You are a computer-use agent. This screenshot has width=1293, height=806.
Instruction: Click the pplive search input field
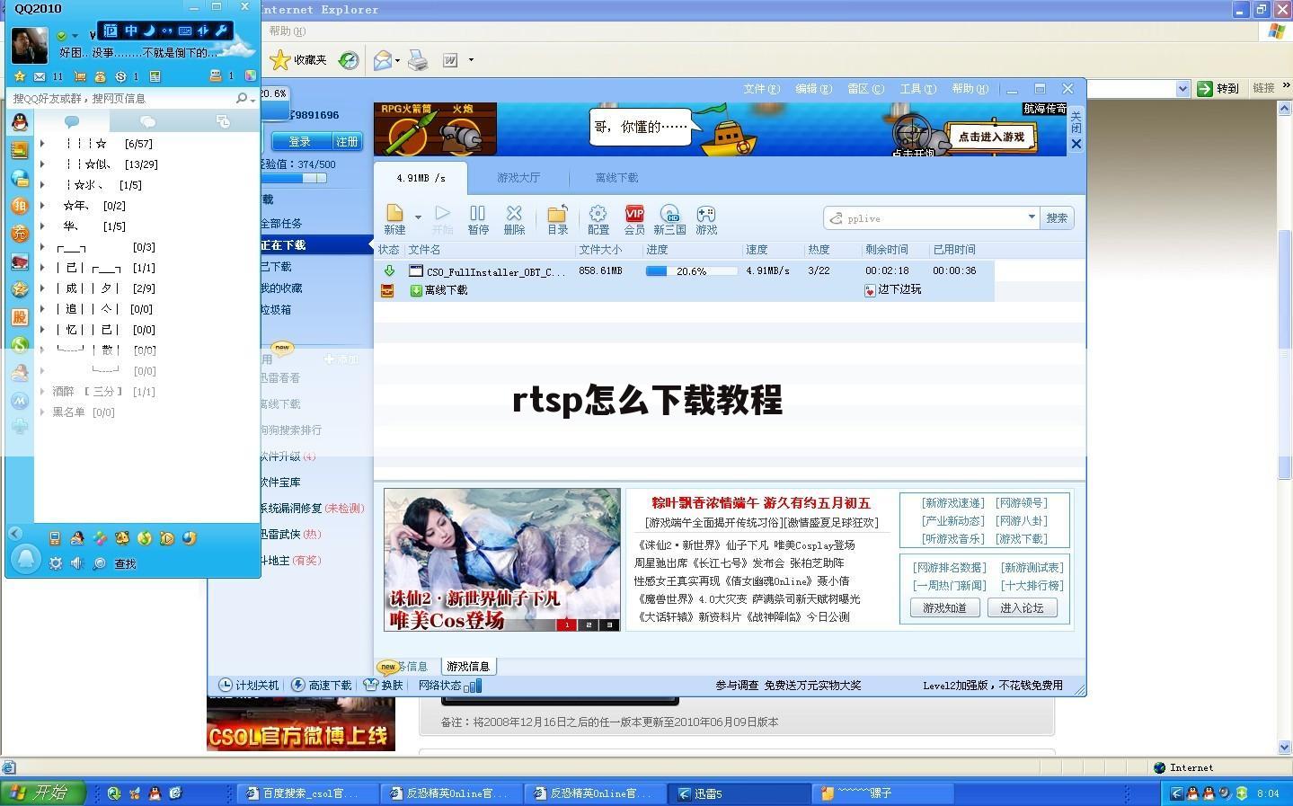click(x=931, y=217)
